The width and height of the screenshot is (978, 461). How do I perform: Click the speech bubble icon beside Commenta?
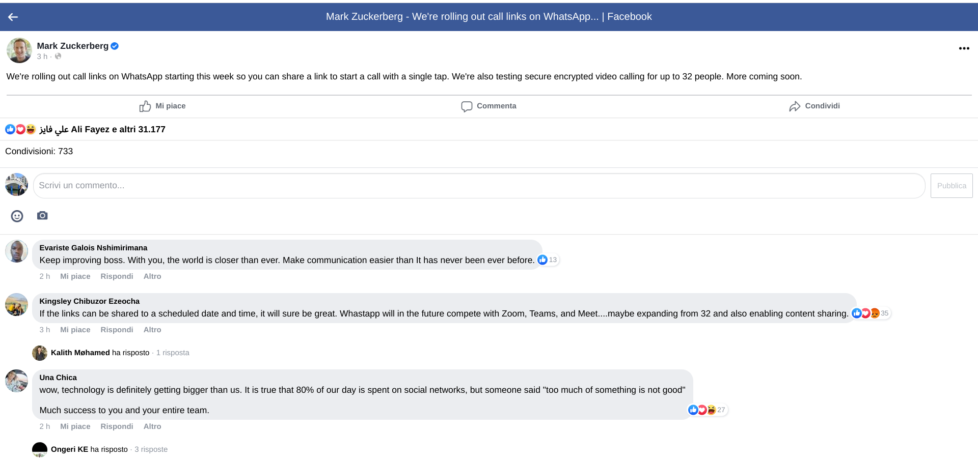[x=467, y=106]
